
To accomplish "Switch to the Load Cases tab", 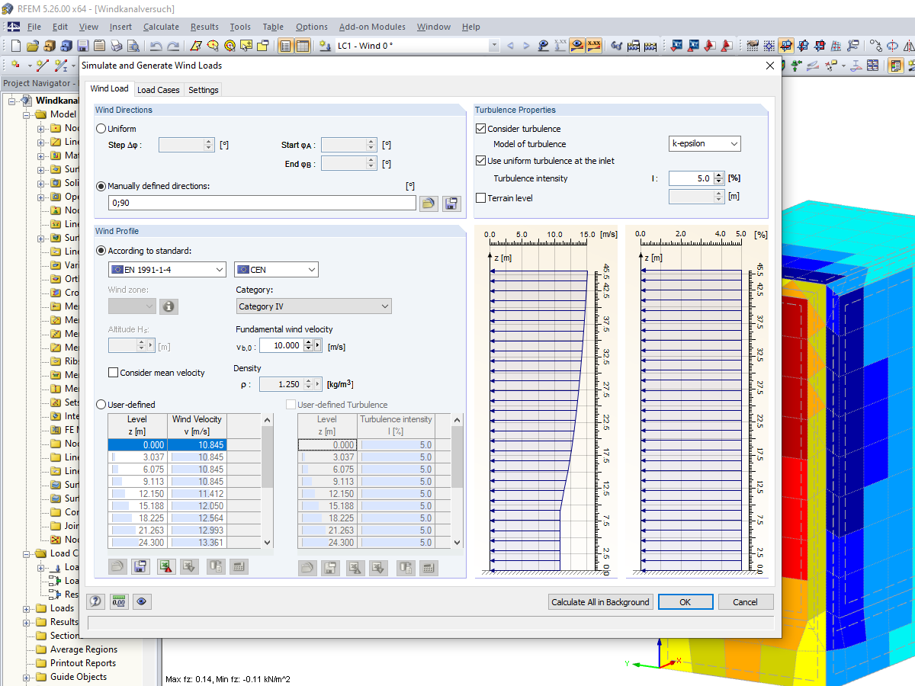I will [x=159, y=89].
